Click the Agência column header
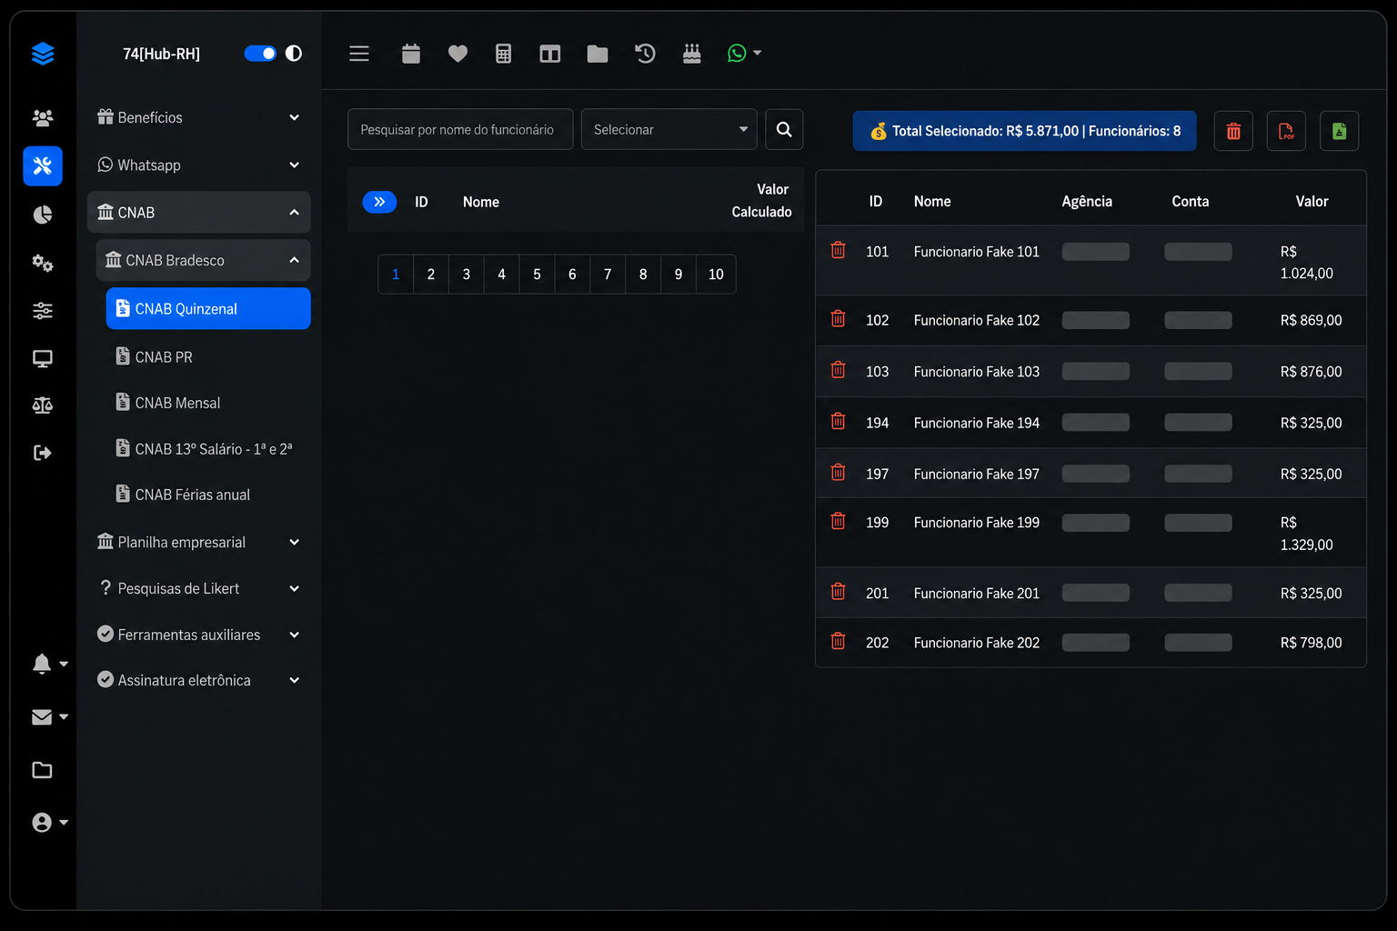 click(1087, 201)
